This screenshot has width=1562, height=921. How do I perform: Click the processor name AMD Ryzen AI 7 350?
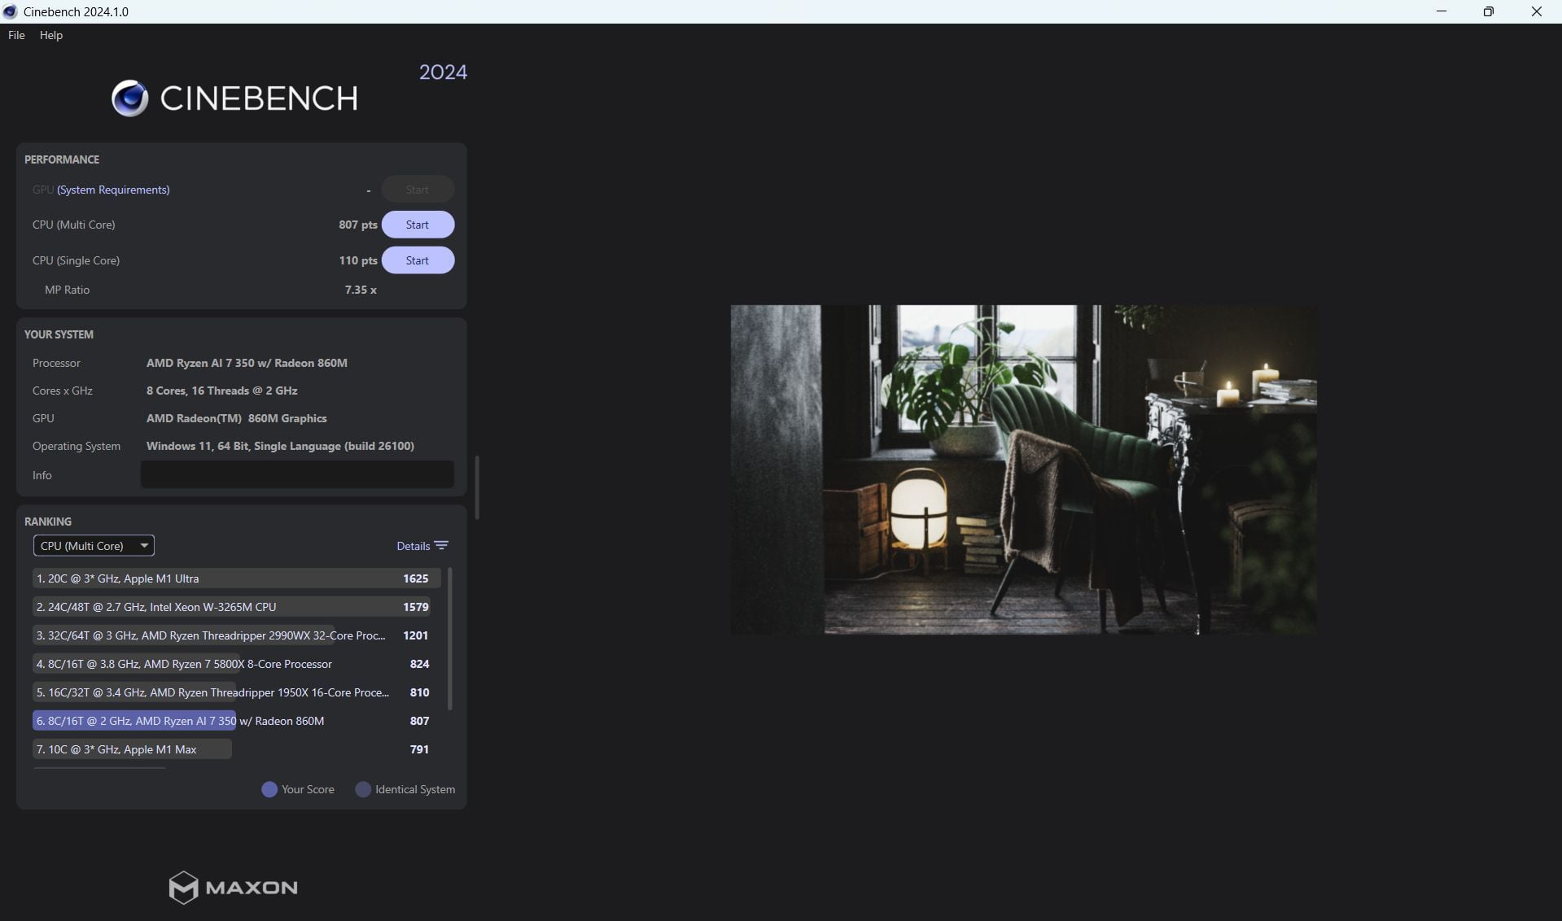[x=247, y=363]
